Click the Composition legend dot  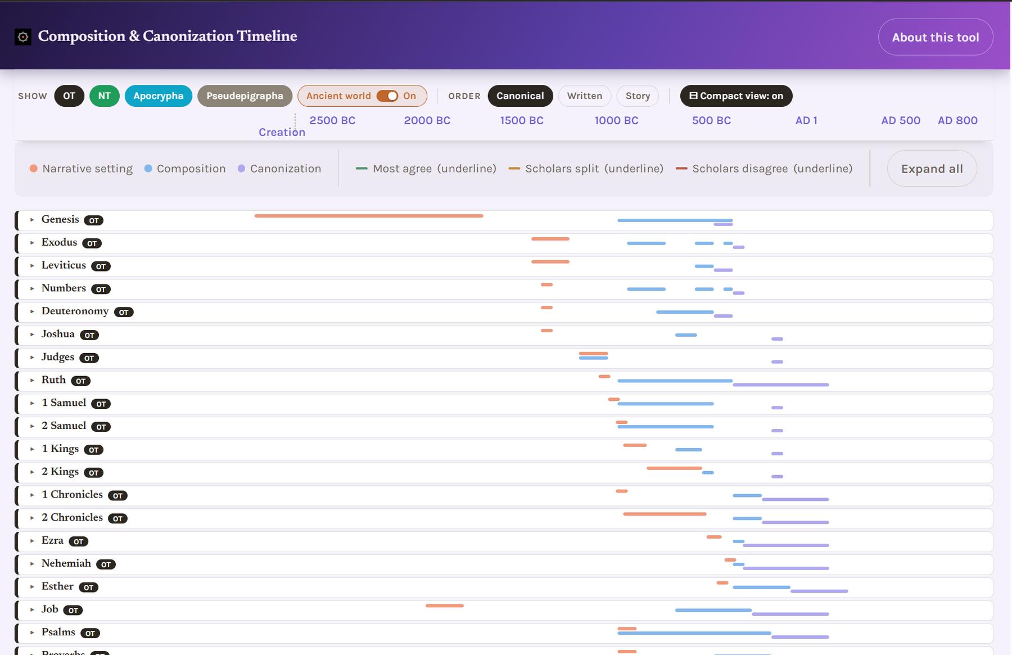click(x=148, y=169)
